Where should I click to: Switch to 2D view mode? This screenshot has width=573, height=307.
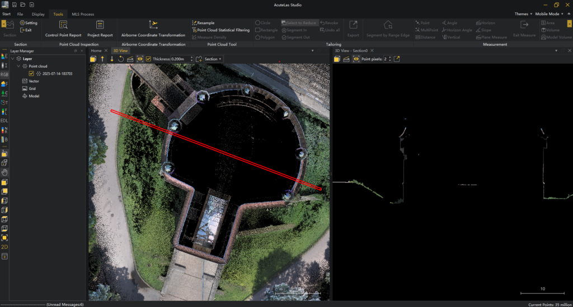click(x=4, y=247)
